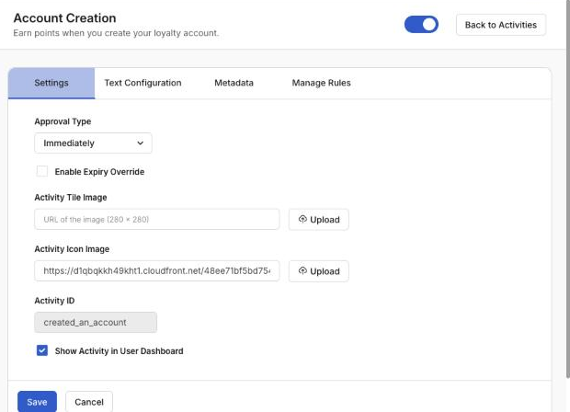
Task: Click the Activity Icon Image URL field
Action: (x=156, y=270)
